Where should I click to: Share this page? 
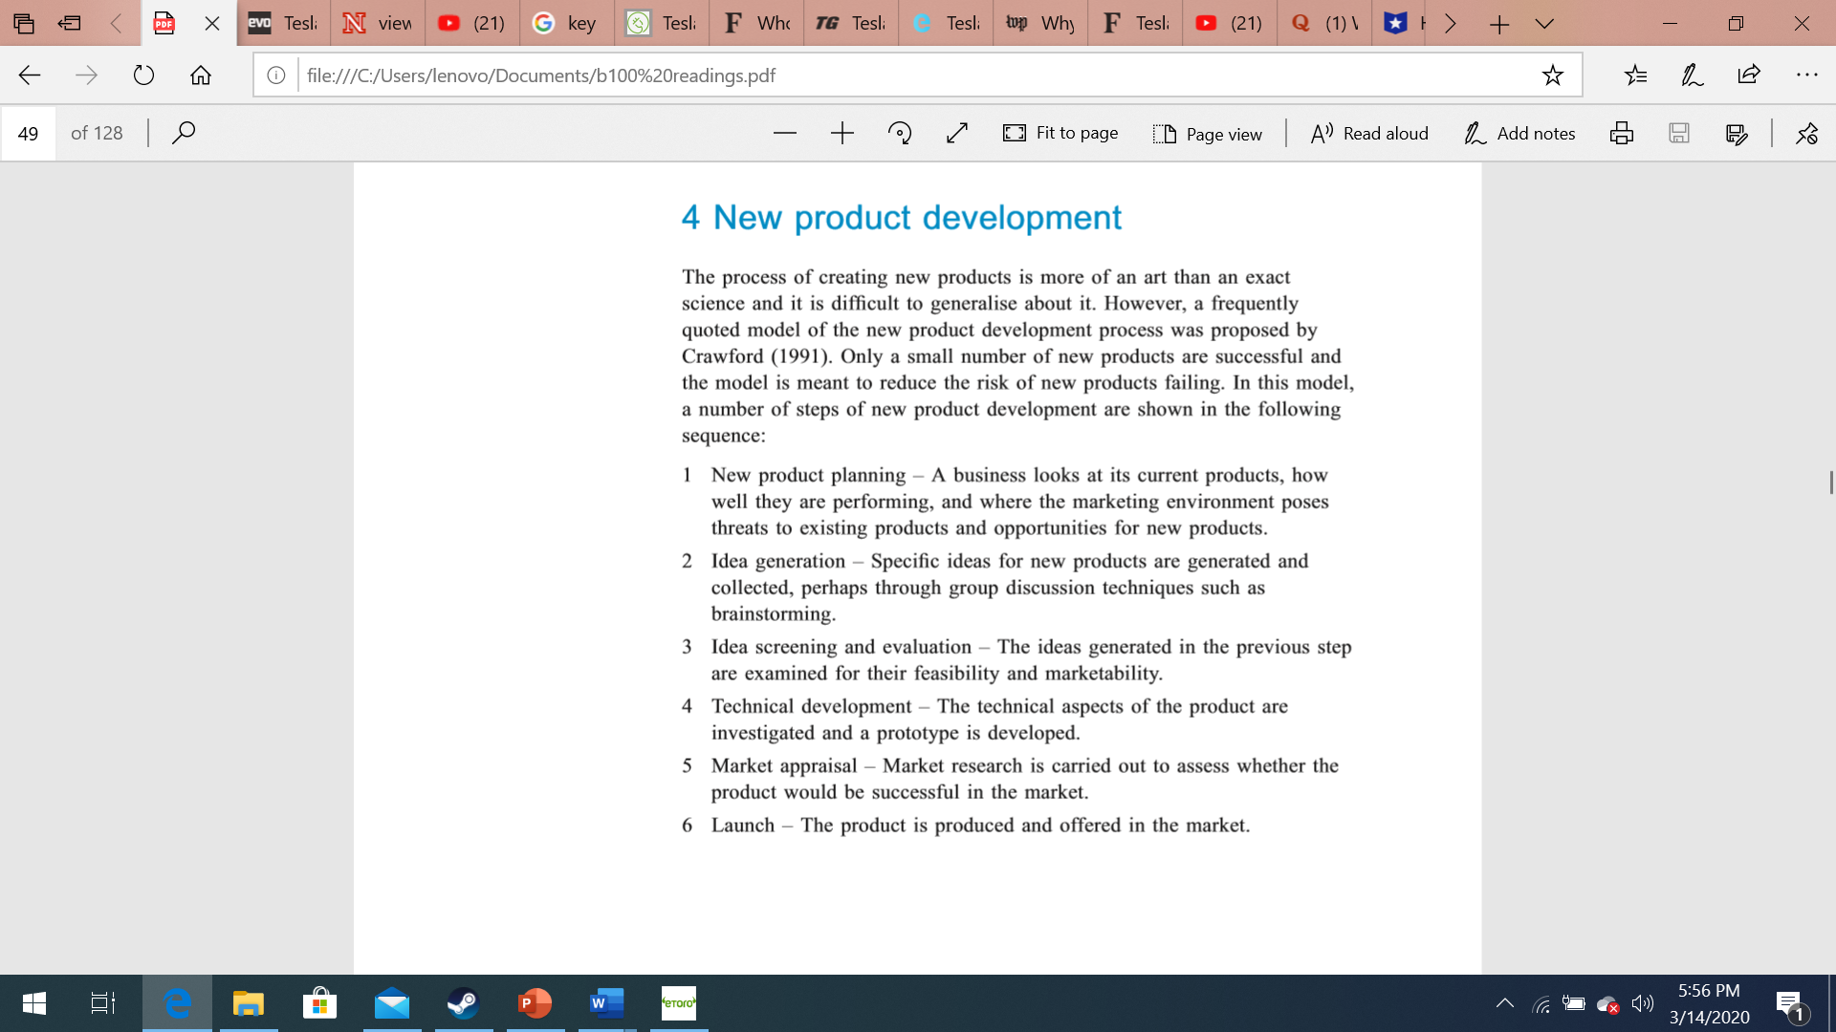coord(1749,75)
